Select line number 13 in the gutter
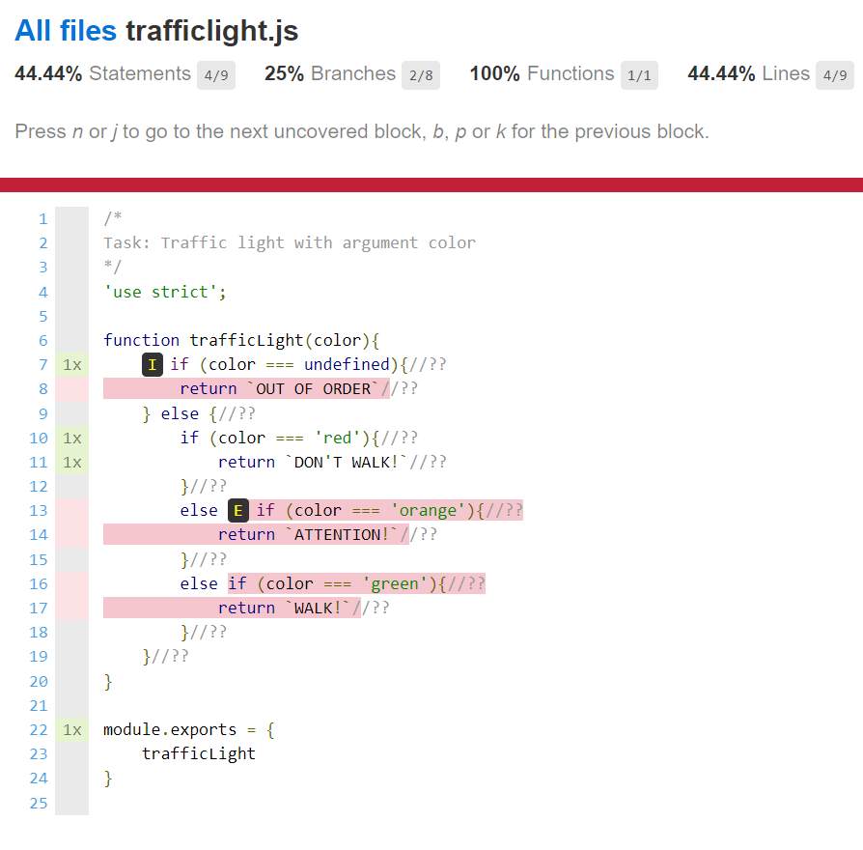The width and height of the screenshot is (863, 850). click(39, 511)
